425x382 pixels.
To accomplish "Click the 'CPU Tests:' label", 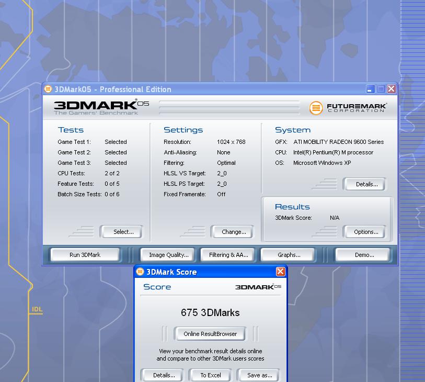I will coord(71,173).
